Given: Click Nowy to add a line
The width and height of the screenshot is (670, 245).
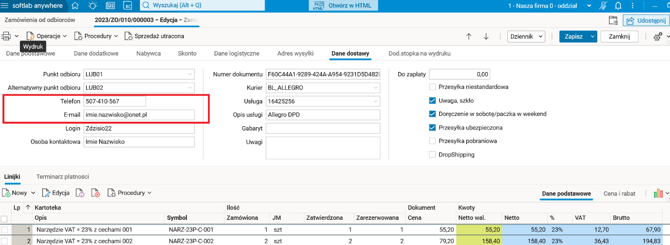Looking at the screenshot, I should pyautogui.click(x=15, y=193).
